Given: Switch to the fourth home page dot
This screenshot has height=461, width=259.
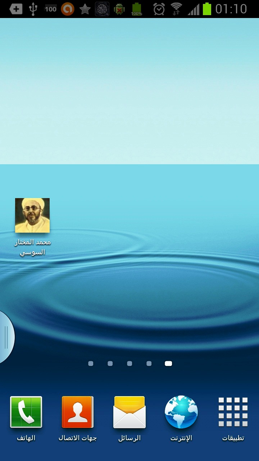Looking at the screenshot, I should click(149, 364).
